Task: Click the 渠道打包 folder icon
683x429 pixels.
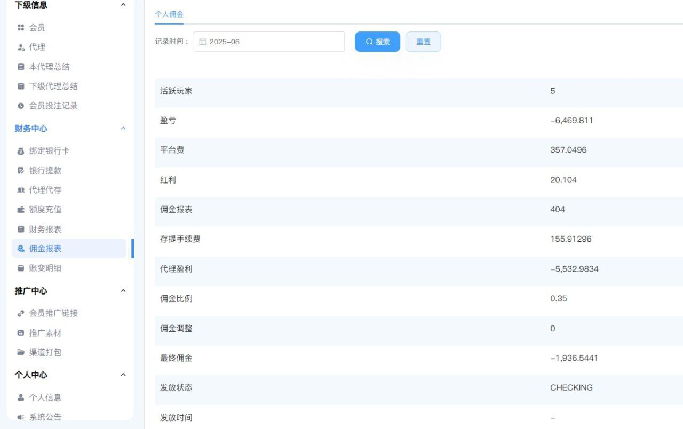Action: (21, 352)
